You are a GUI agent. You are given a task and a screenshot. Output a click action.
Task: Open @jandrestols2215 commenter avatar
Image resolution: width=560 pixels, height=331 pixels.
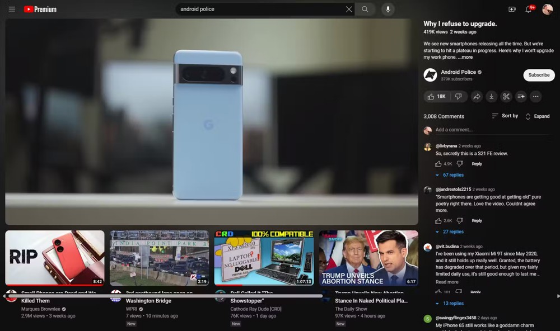pyautogui.click(x=427, y=190)
